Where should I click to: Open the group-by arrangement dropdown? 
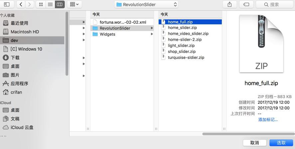[x=74, y=4]
